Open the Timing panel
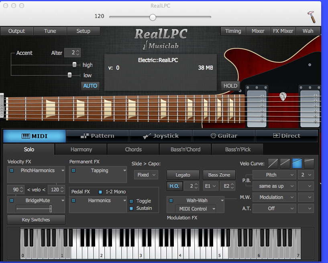 [233, 31]
